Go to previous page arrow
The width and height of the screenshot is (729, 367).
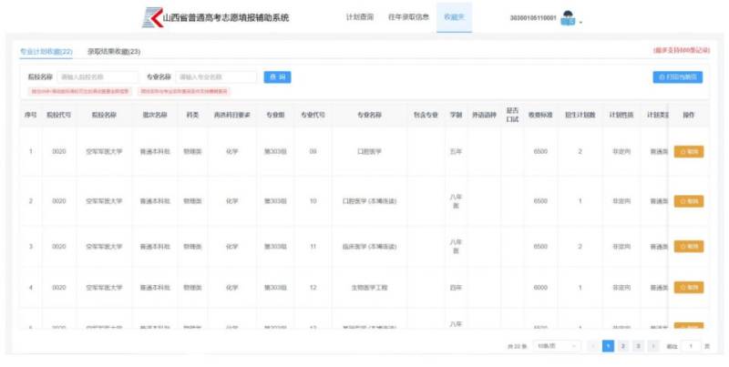pos(593,346)
